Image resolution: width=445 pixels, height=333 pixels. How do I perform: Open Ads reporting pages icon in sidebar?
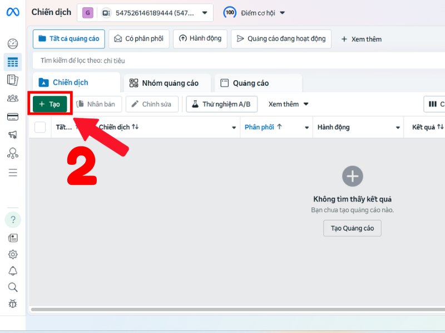click(13, 80)
